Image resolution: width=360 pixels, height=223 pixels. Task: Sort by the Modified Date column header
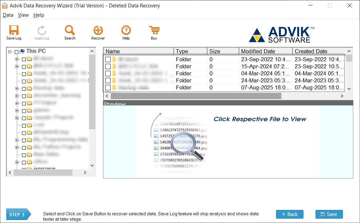pos(266,51)
